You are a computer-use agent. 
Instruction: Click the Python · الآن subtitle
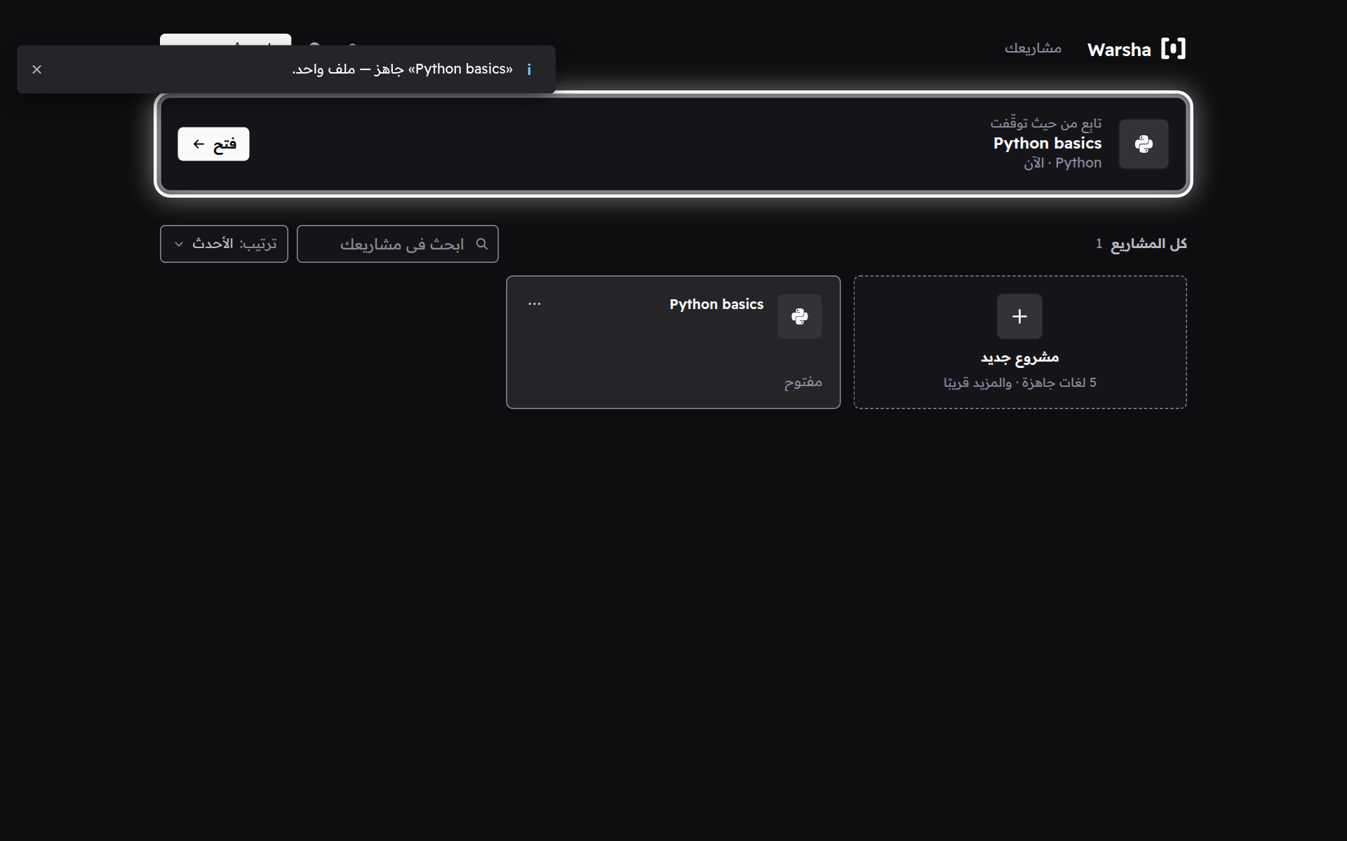pyautogui.click(x=1063, y=163)
